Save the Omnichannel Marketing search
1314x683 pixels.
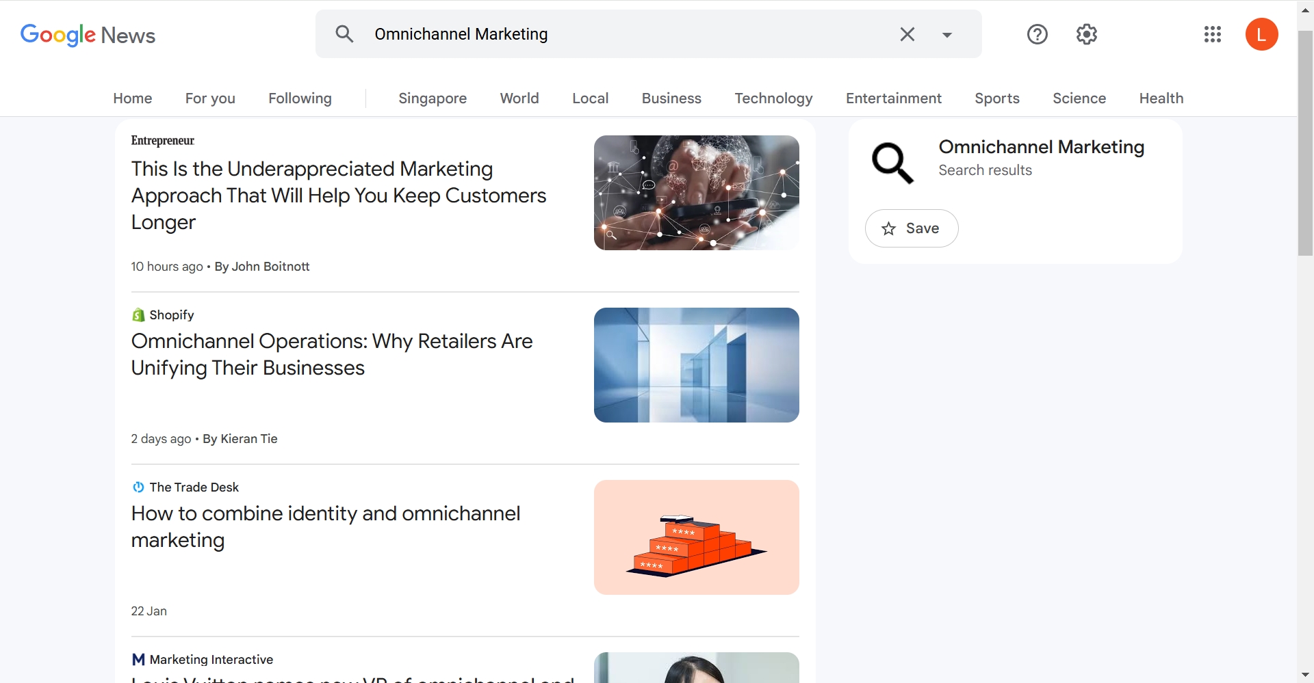point(911,228)
